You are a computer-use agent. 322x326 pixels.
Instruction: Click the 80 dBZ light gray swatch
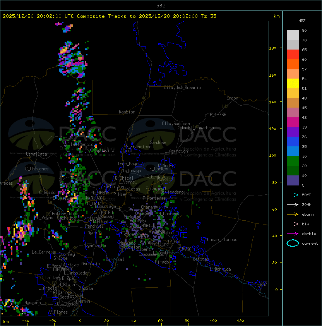pos(293,35)
